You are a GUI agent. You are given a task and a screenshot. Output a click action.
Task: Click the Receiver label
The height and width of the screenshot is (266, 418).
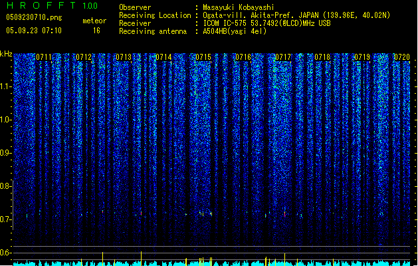tap(135, 23)
